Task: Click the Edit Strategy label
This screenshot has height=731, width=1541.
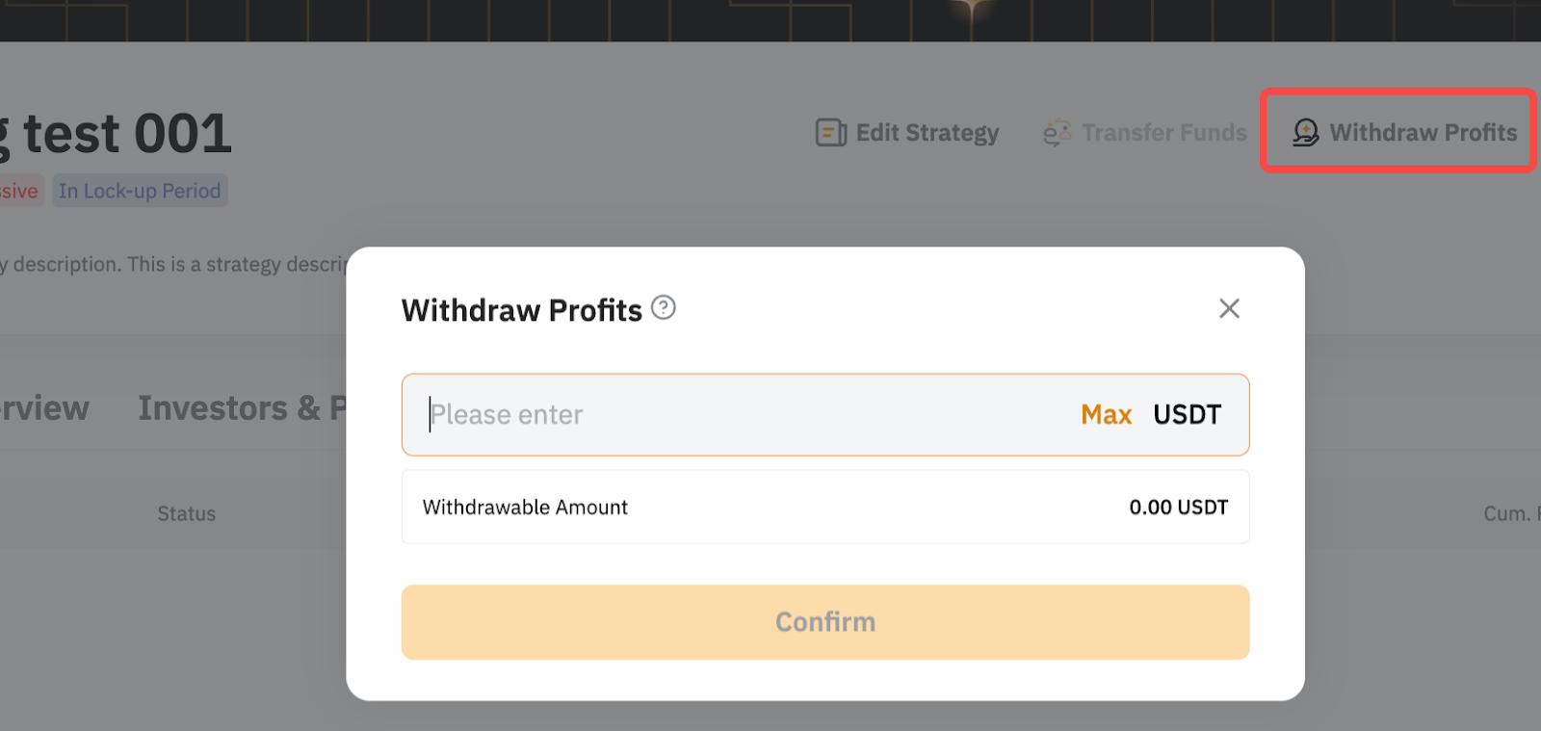Action: click(927, 133)
